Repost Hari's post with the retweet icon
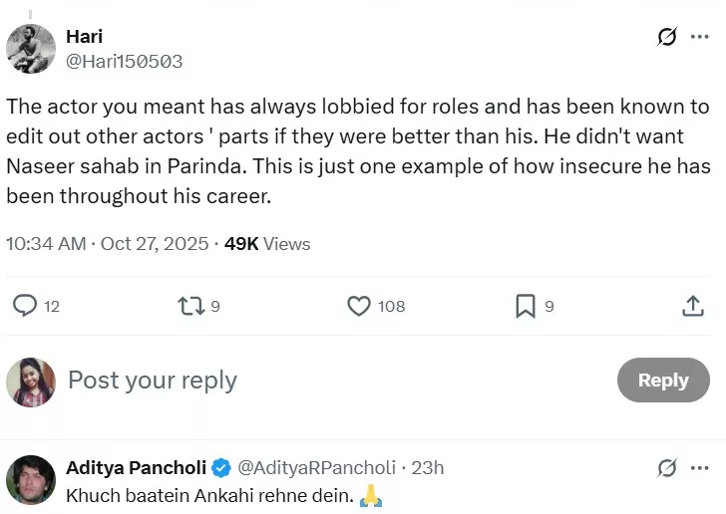This screenshot has height=514, width=726. 189,306
